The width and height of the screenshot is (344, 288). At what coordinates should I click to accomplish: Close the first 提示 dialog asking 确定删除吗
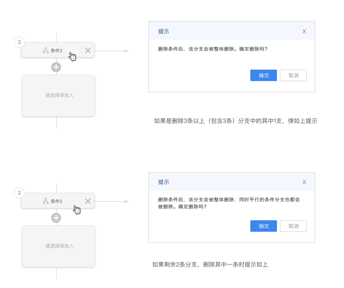point(304,31)
